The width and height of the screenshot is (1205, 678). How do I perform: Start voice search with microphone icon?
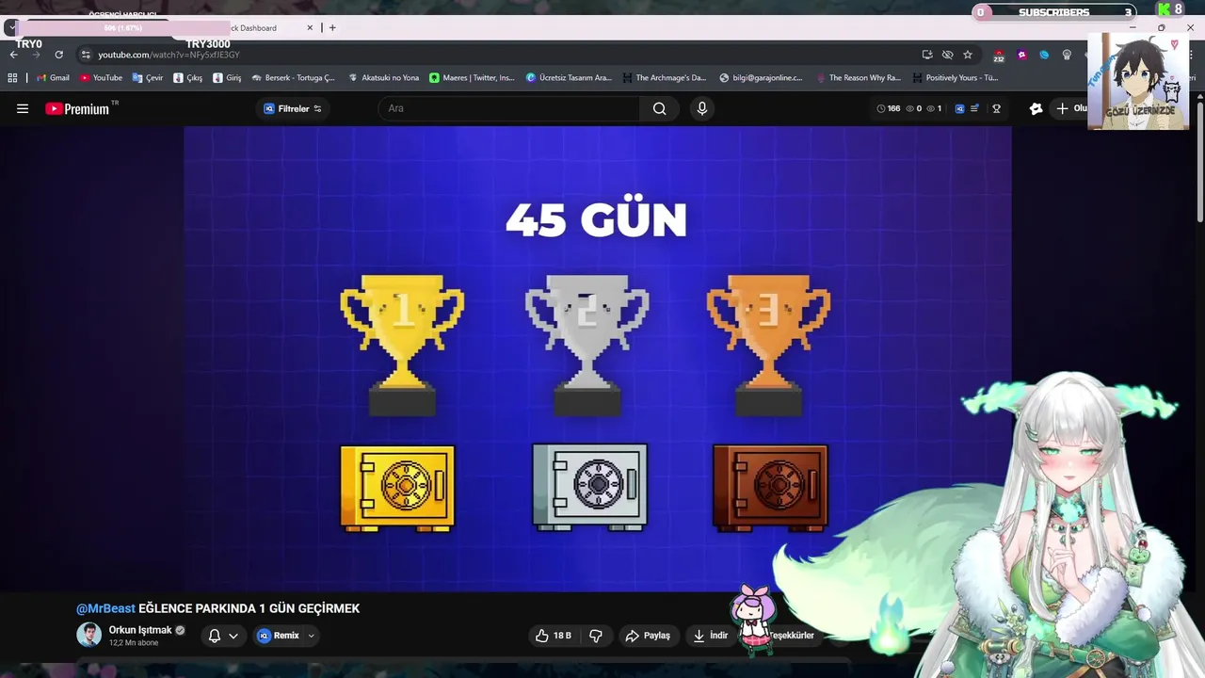click(701, 108)
